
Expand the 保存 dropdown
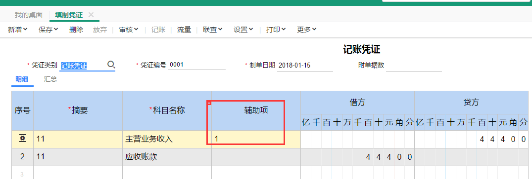[48, 30]
